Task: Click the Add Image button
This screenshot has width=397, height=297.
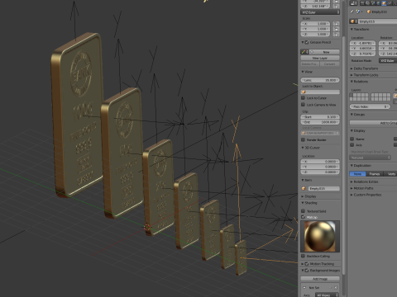Action: (320, 279)
